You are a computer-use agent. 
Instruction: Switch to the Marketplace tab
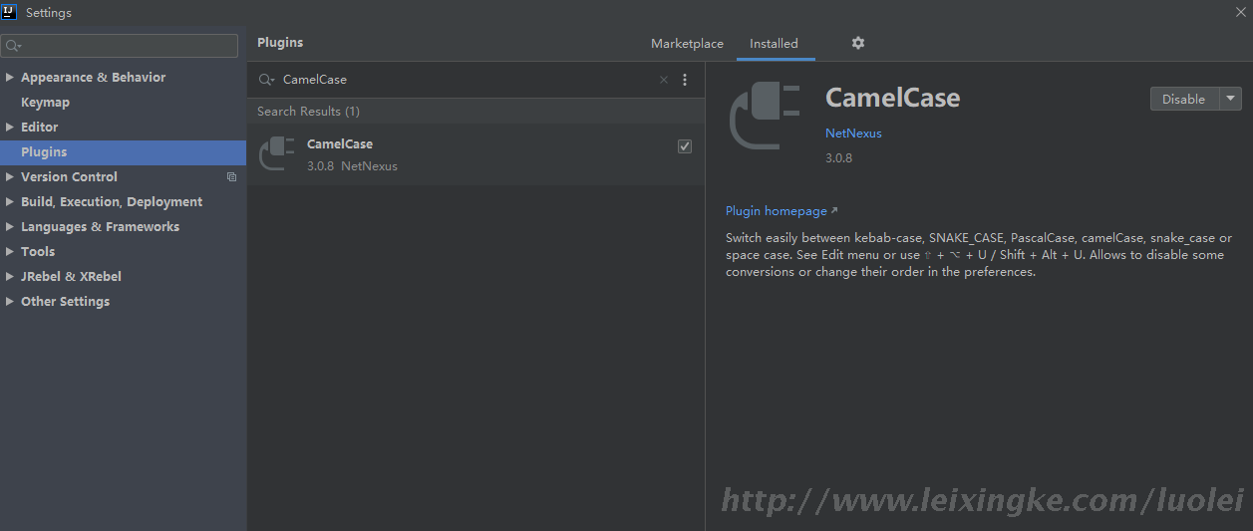[x=687, y=44]
